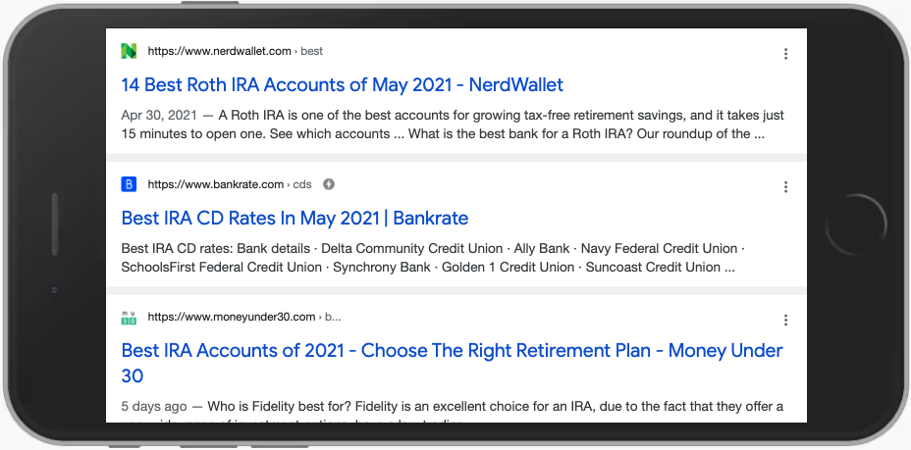The image size is (911, 450).
Task: Open the three-dot menu for NerdWallet result
Action: (x=785, y=54)
